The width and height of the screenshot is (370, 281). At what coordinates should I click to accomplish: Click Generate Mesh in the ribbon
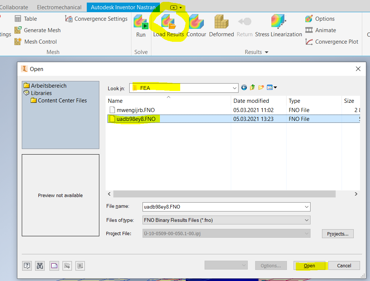pyautogui.click(x=38, y=30)
